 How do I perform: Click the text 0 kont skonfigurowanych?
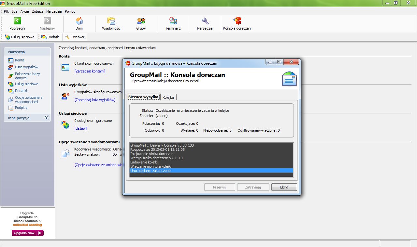[94, 63]
